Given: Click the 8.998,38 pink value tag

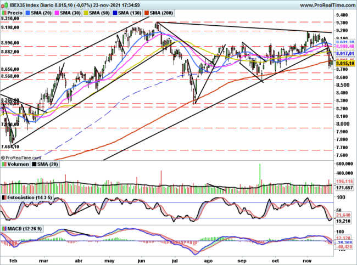Looking at the screenshot, I should pyautogui.click(x=345, y=46).
